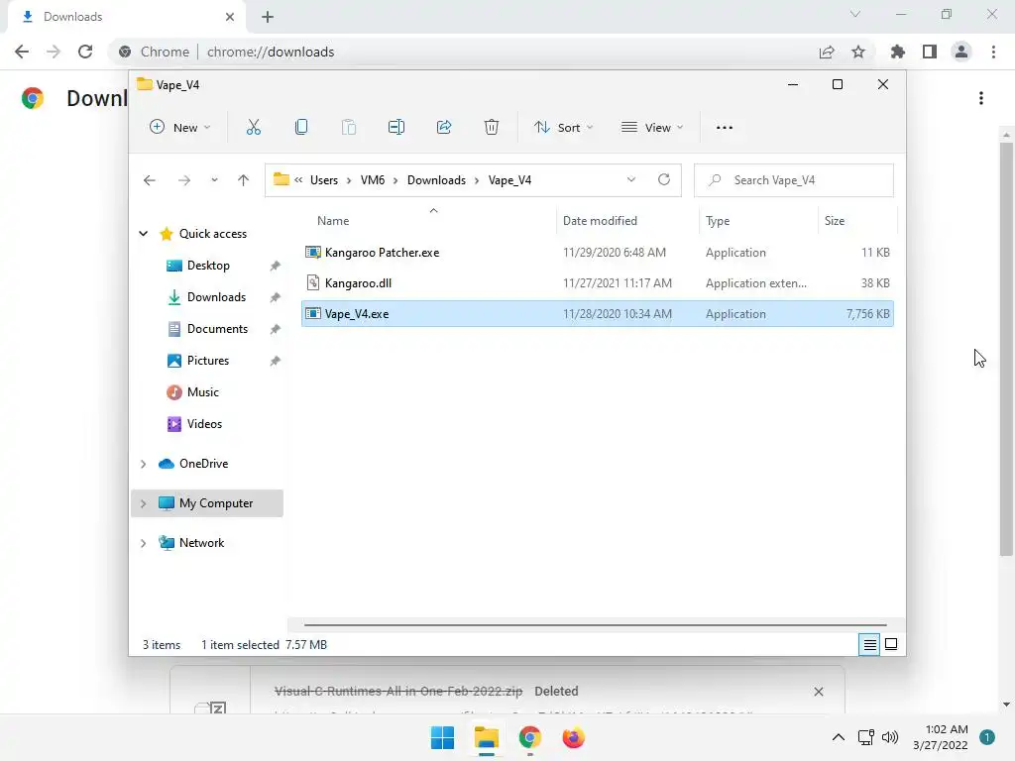Open Music in sidebar
The width and height of the screenshot is (1015, 761).
[x=202, y=392]
